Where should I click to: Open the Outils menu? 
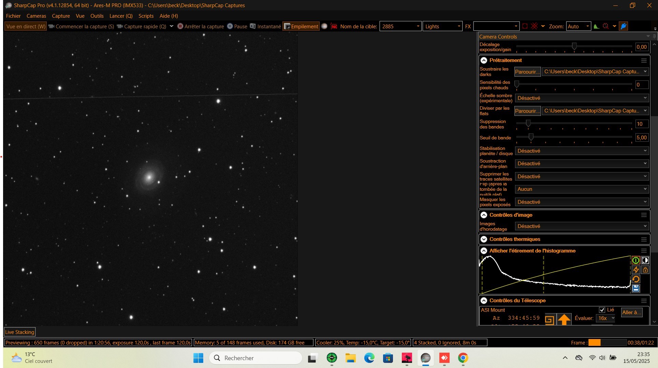pyautogui.click(x=97, y=16)
